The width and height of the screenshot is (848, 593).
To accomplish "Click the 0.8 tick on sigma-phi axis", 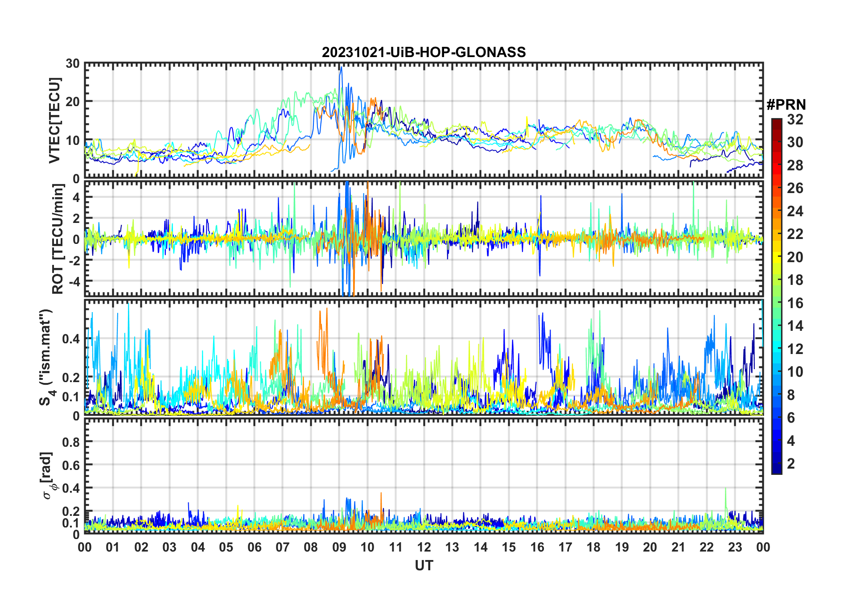I will click(70, 442).
